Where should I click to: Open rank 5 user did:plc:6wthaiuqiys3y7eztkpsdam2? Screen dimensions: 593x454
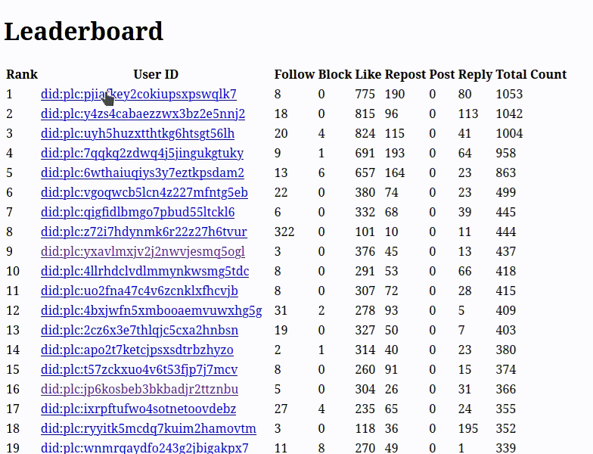[142, 173]
